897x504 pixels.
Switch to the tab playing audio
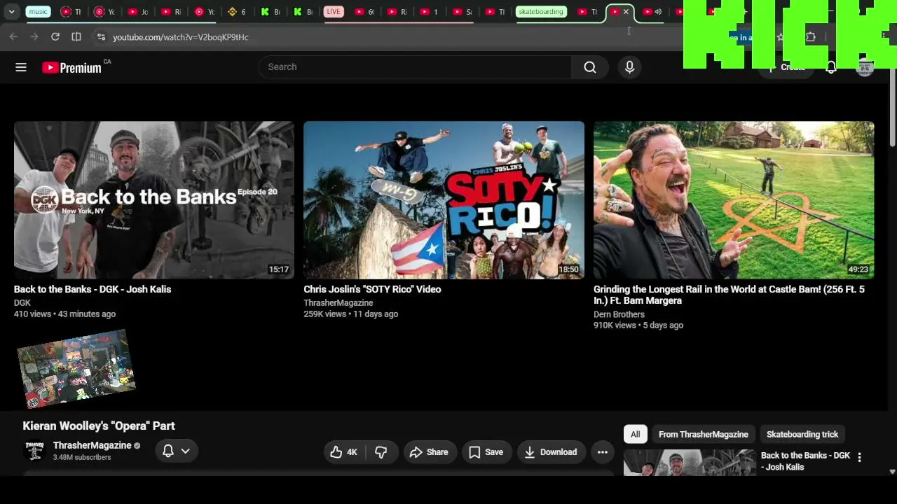pos(652,12)
